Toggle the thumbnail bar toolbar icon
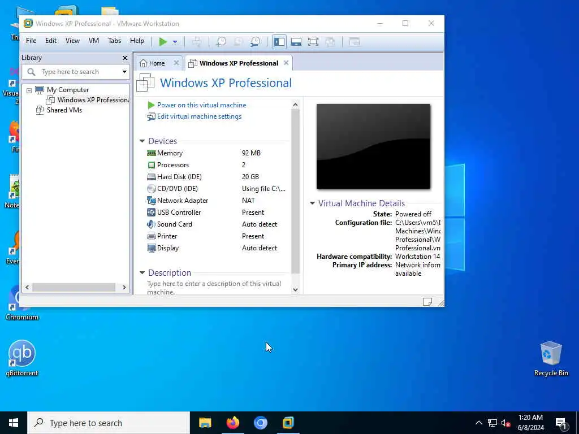 coord(296,42)
